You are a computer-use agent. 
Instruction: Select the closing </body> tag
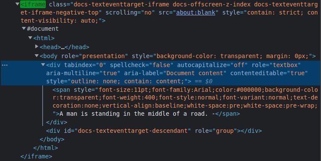click(x=52, y=139)
